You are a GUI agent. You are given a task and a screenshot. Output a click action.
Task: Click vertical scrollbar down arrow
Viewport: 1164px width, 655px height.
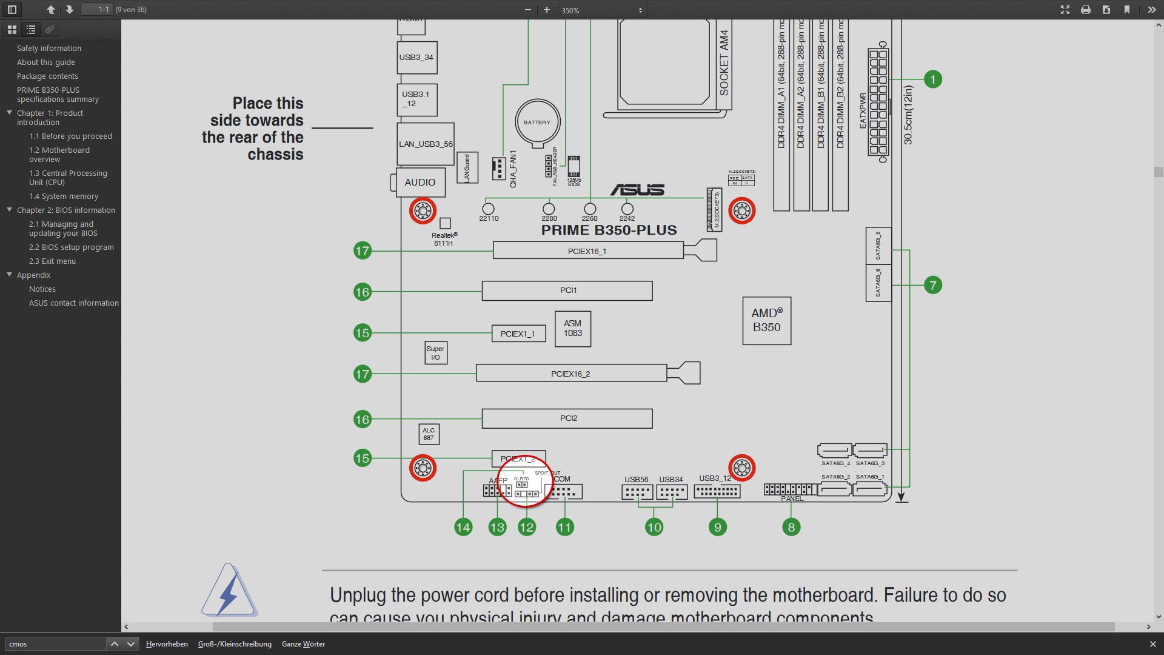[1159, 617]
